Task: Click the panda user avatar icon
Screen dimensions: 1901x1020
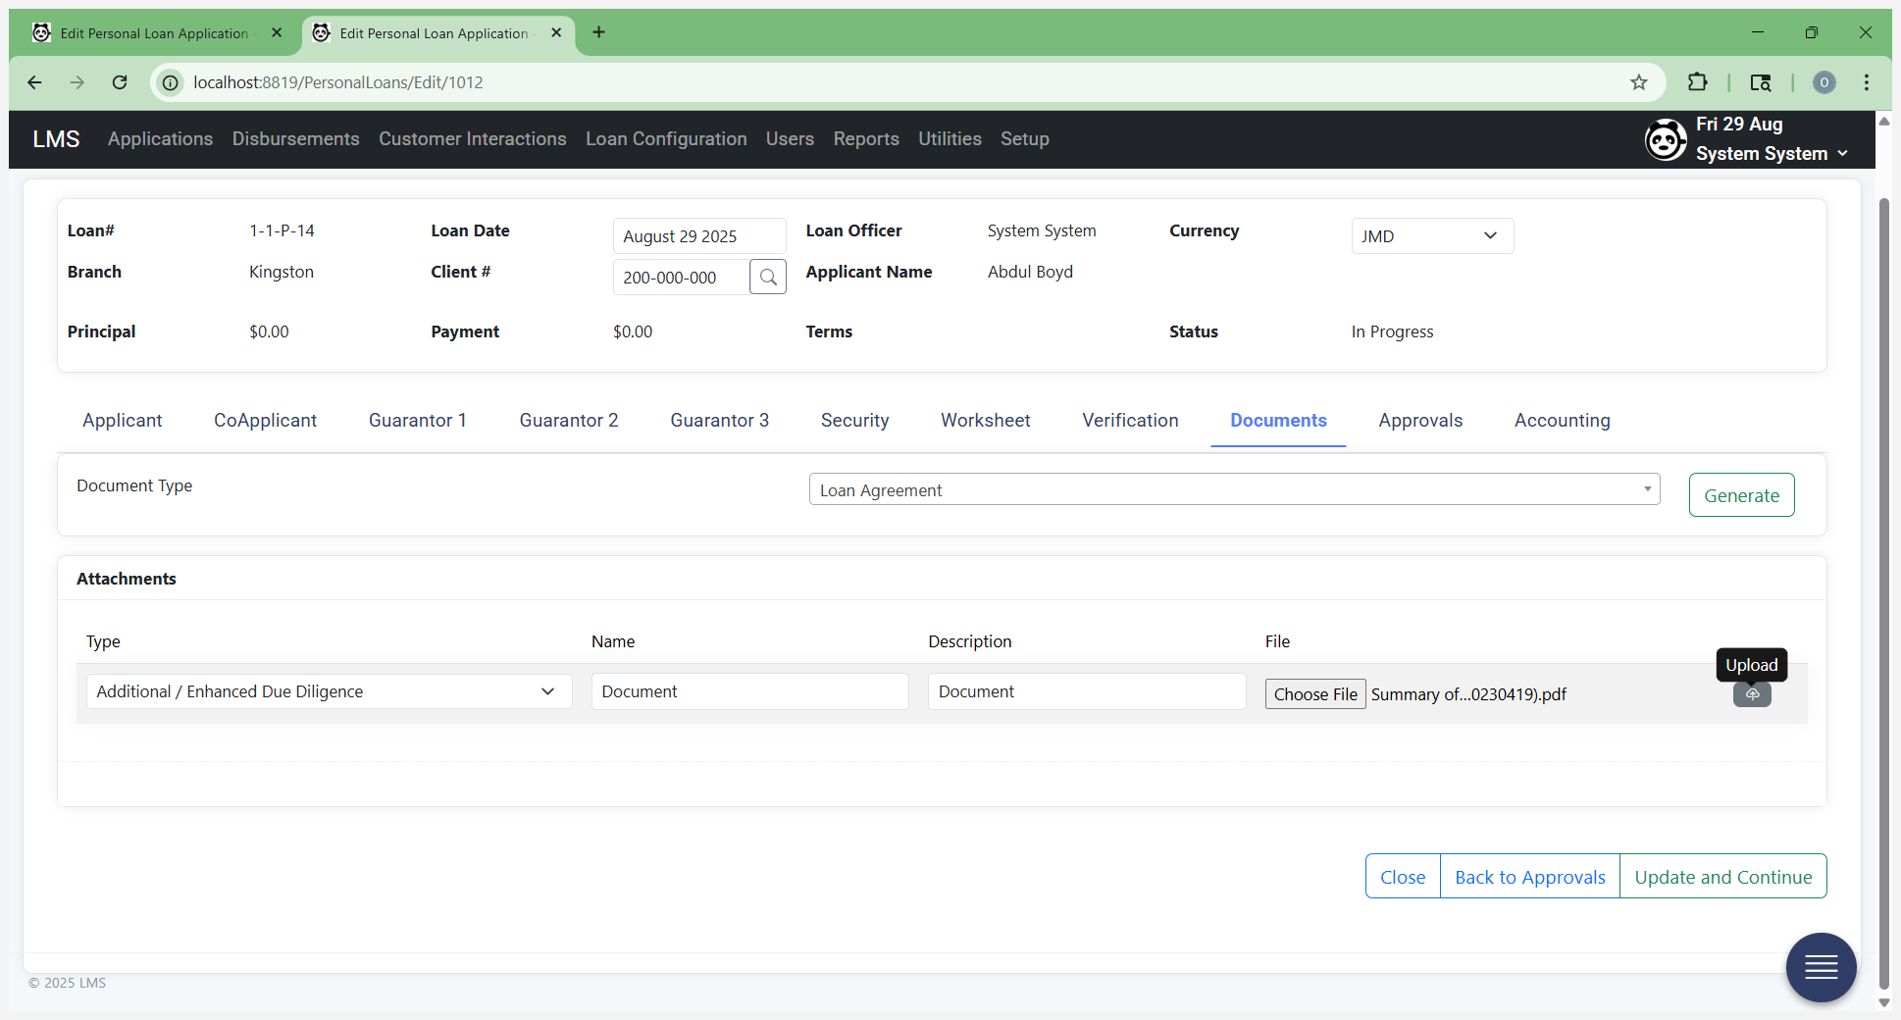Action: (x=1666, y=139)
